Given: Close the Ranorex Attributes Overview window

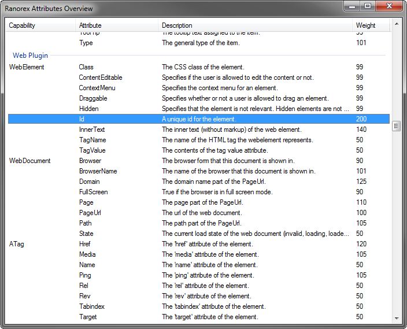Looking at the screenshot, I should tap(389, 6).
